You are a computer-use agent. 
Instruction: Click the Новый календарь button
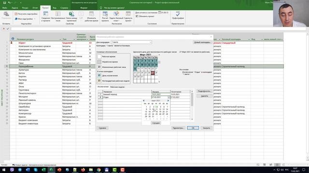pos(202,42)
